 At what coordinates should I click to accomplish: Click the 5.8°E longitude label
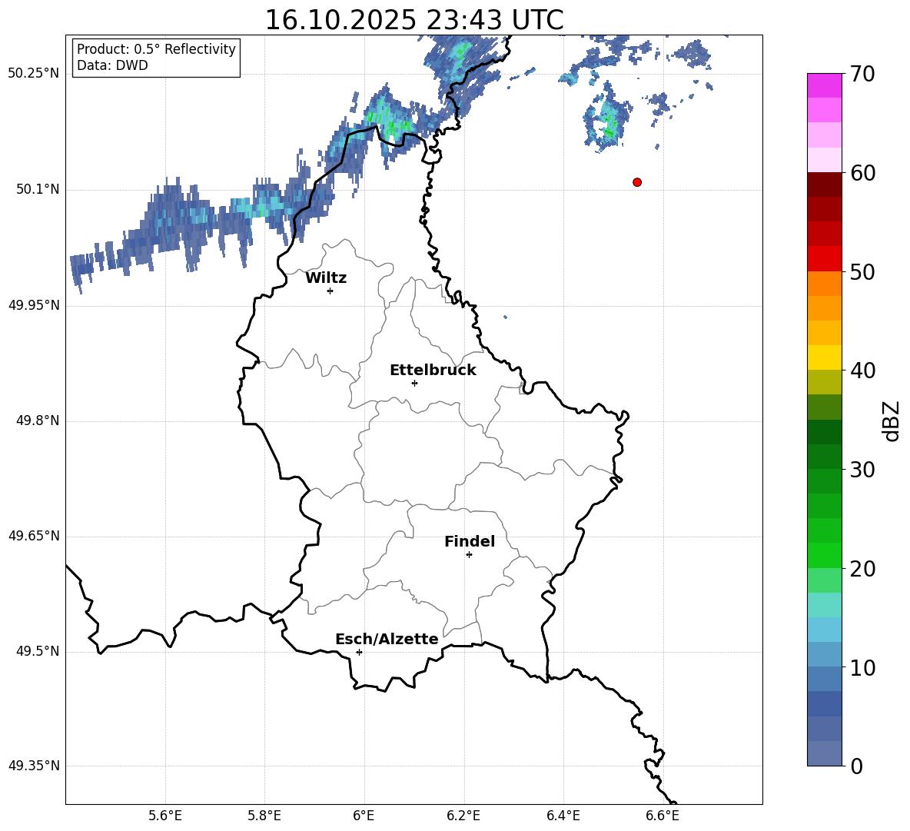click(264, 816)
